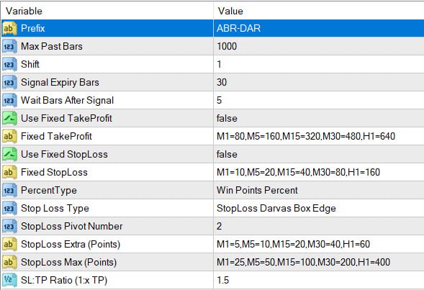Click the enum icon next to PercentType
Viewport: 424px width, 290px height.
(x=9, y=190)
